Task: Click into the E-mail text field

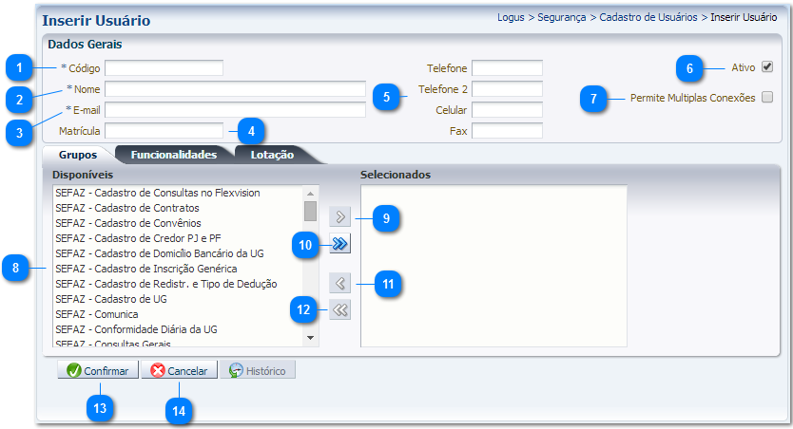Action: point(235,109)
